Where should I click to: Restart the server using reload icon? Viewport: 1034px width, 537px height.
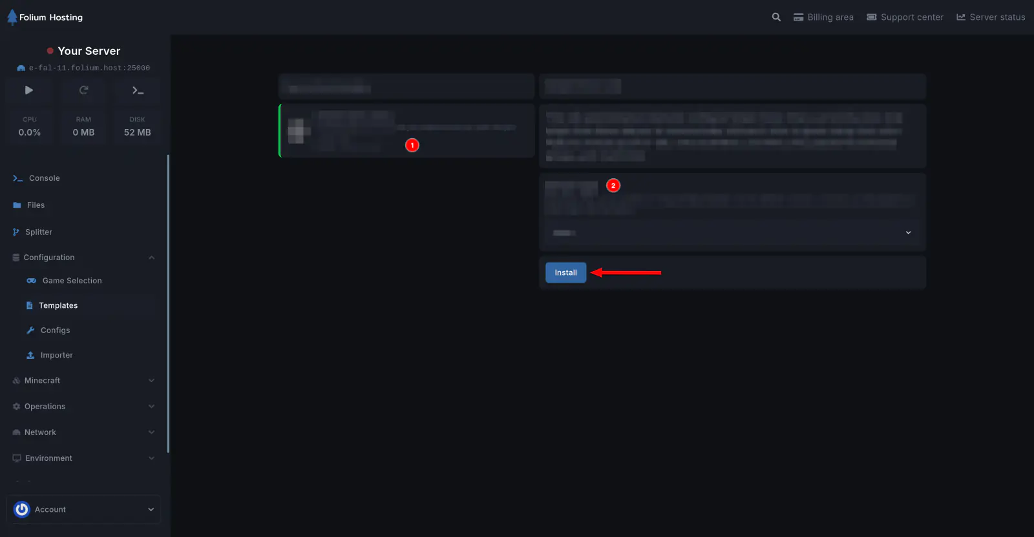[83, 90]
